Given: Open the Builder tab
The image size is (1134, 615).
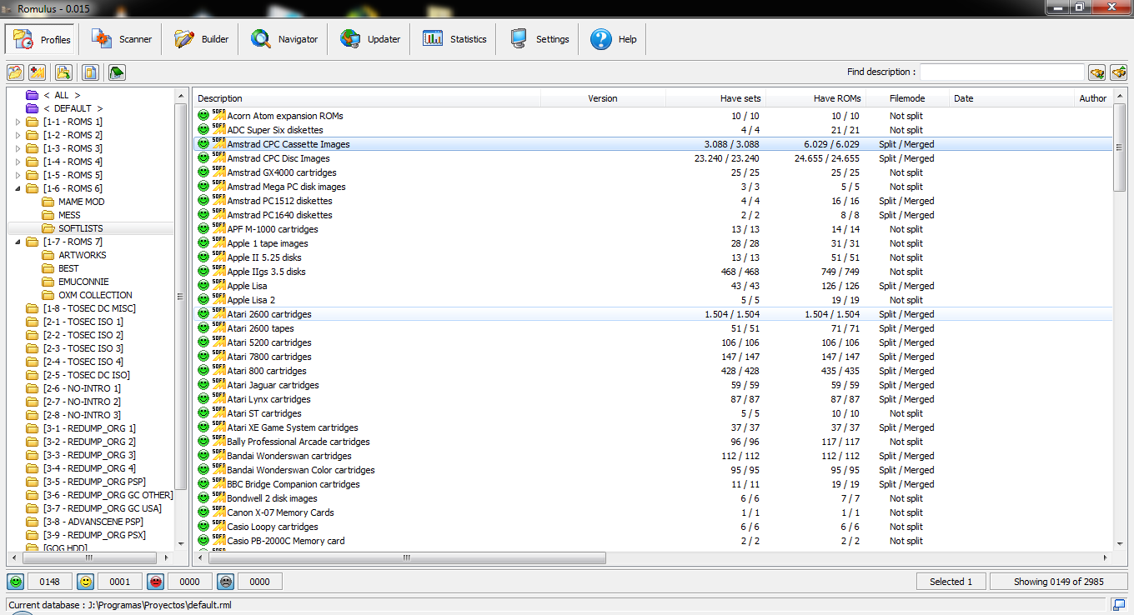Looking at the screenshot, I should click(201, 39).
